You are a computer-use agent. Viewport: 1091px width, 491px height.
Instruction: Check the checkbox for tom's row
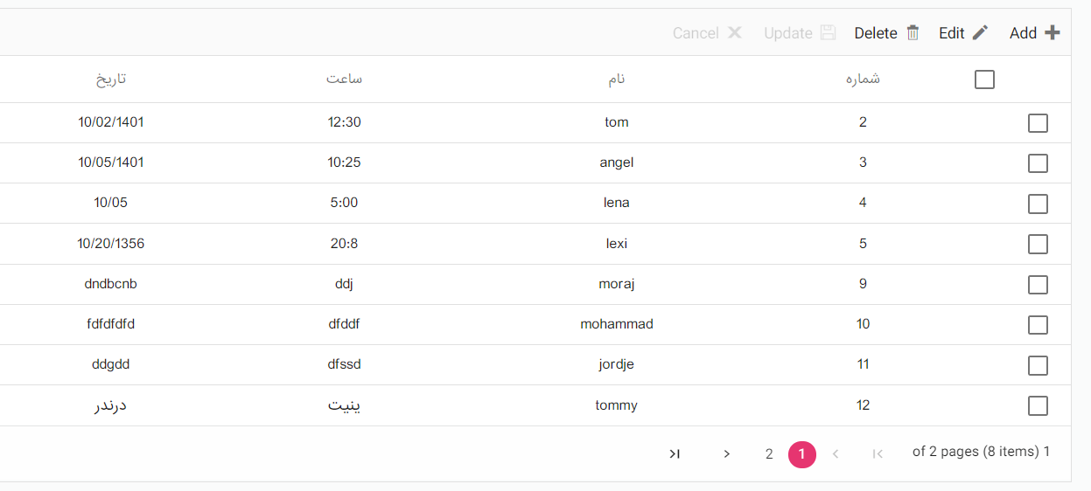(x=1038, y=123)
